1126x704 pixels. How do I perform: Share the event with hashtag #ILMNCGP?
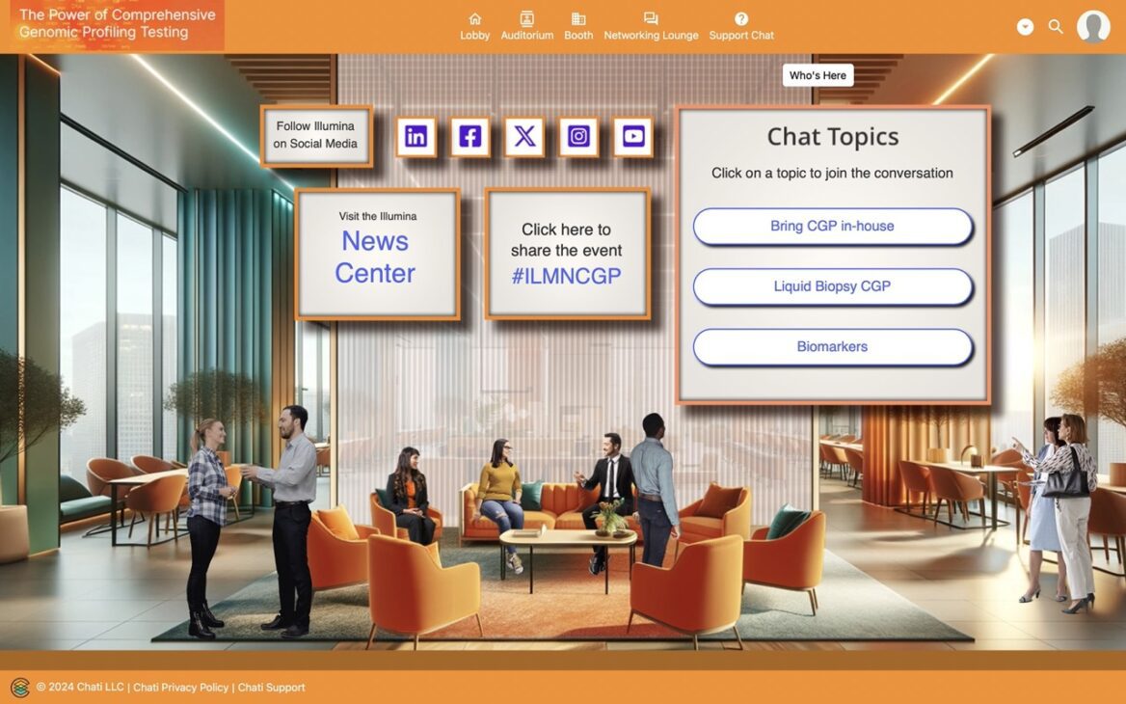coord(567,254)
